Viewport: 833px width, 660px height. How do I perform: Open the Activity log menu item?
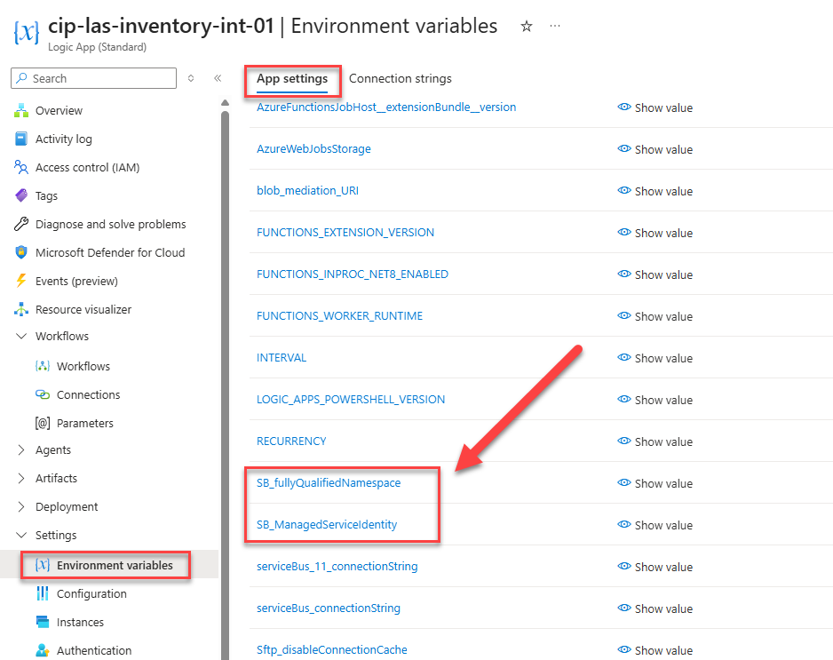(x=64, y=139)
